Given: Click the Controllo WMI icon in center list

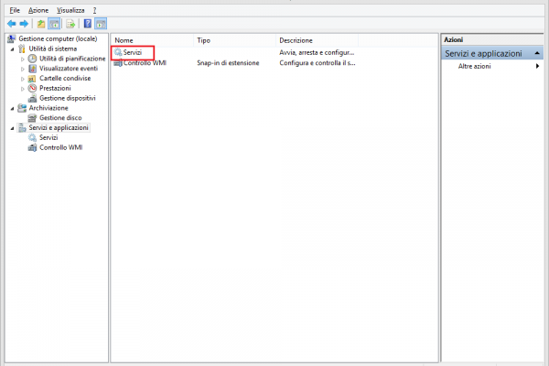Looking at the screenshot, I should coord(118,63).
